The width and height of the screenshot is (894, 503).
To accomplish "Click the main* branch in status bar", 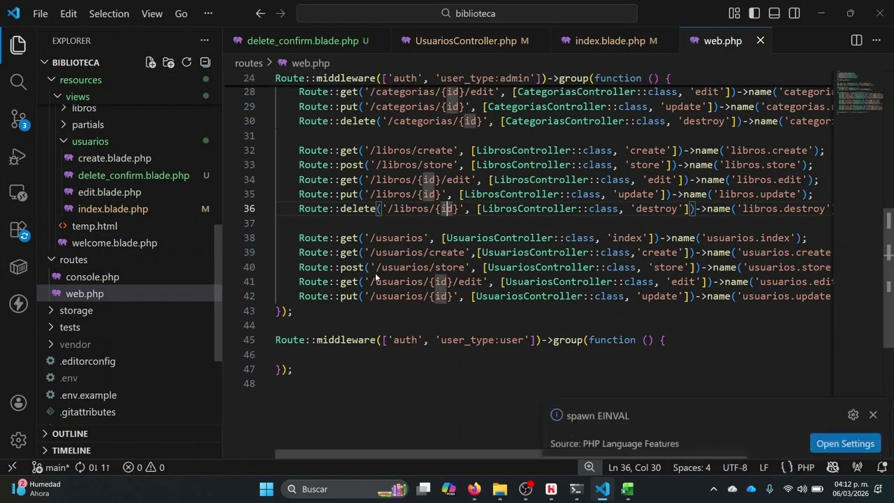I will 50,467.
